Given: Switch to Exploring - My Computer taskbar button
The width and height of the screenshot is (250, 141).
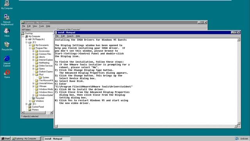Looking at the screenshot, I should pos(25,139).
